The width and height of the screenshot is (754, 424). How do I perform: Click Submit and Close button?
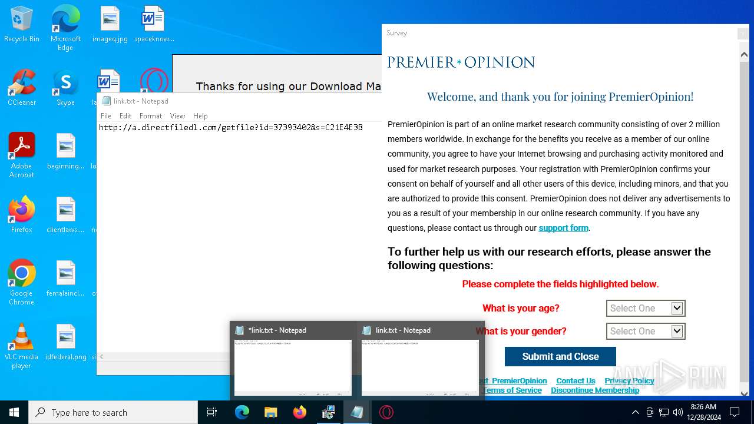(x=560, y=356)
